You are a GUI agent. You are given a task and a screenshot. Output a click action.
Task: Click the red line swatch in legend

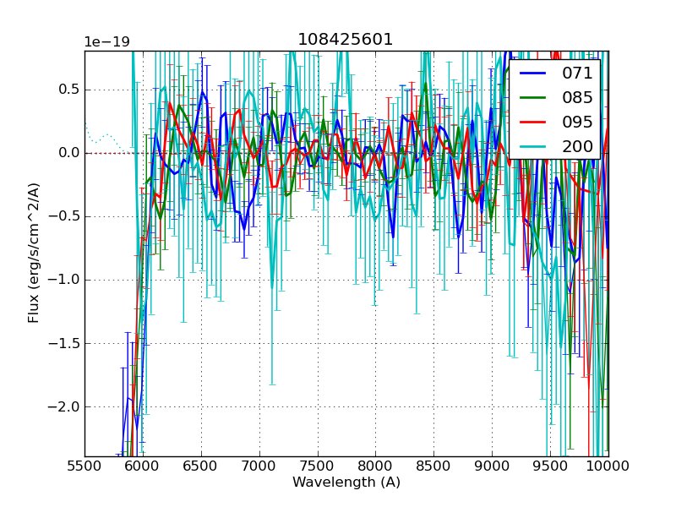coord(532,123)
